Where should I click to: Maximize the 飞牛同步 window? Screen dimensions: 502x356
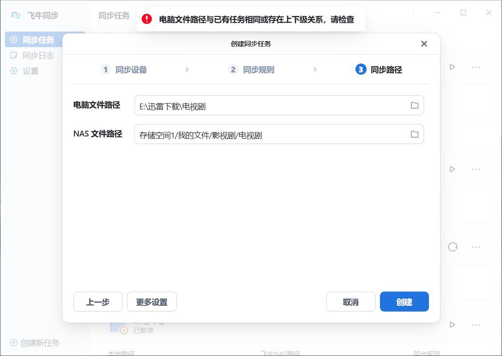click(463, 12)
